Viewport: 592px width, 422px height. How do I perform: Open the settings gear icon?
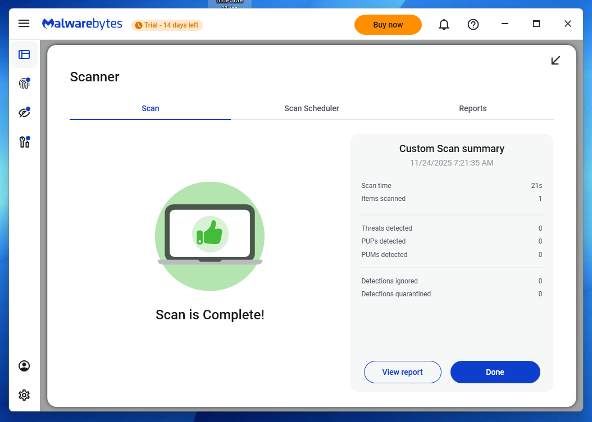point(24,395)
